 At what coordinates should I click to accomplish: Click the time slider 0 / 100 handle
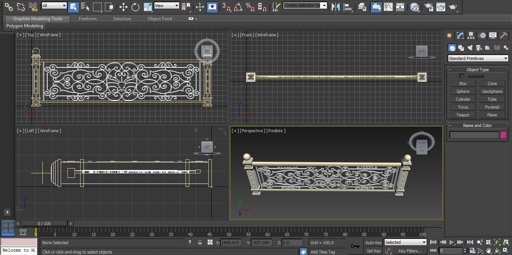tap(44, 224)
